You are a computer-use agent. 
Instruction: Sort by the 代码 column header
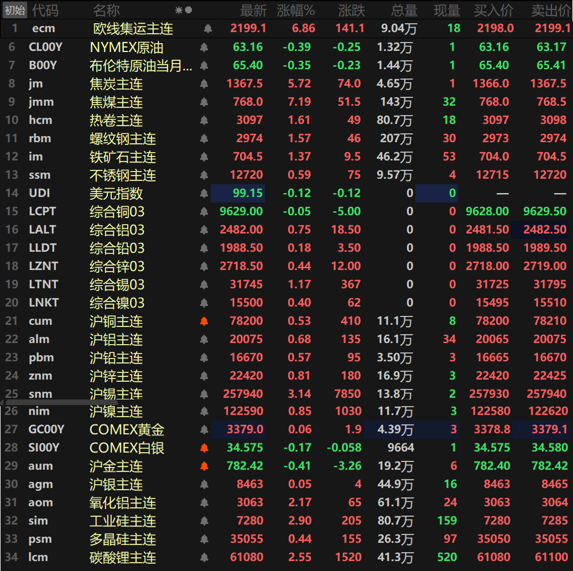pos(45,11)
